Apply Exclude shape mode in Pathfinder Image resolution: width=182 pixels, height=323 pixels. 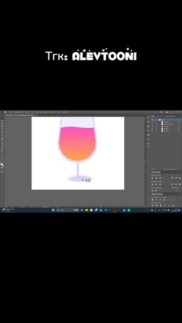(x=164, y=200)
